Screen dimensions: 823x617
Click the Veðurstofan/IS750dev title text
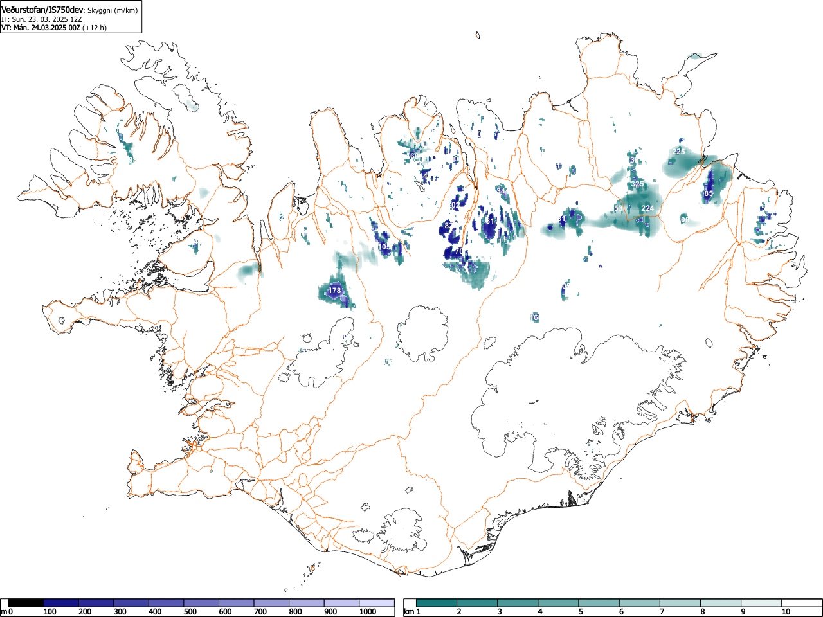click(x=42, y=10)
